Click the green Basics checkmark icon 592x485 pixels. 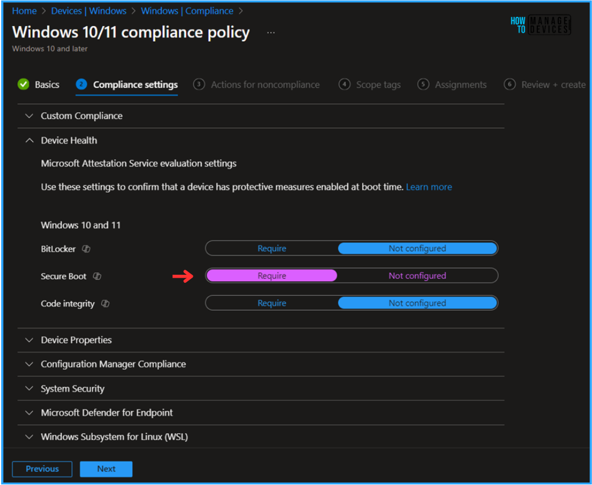23,84
